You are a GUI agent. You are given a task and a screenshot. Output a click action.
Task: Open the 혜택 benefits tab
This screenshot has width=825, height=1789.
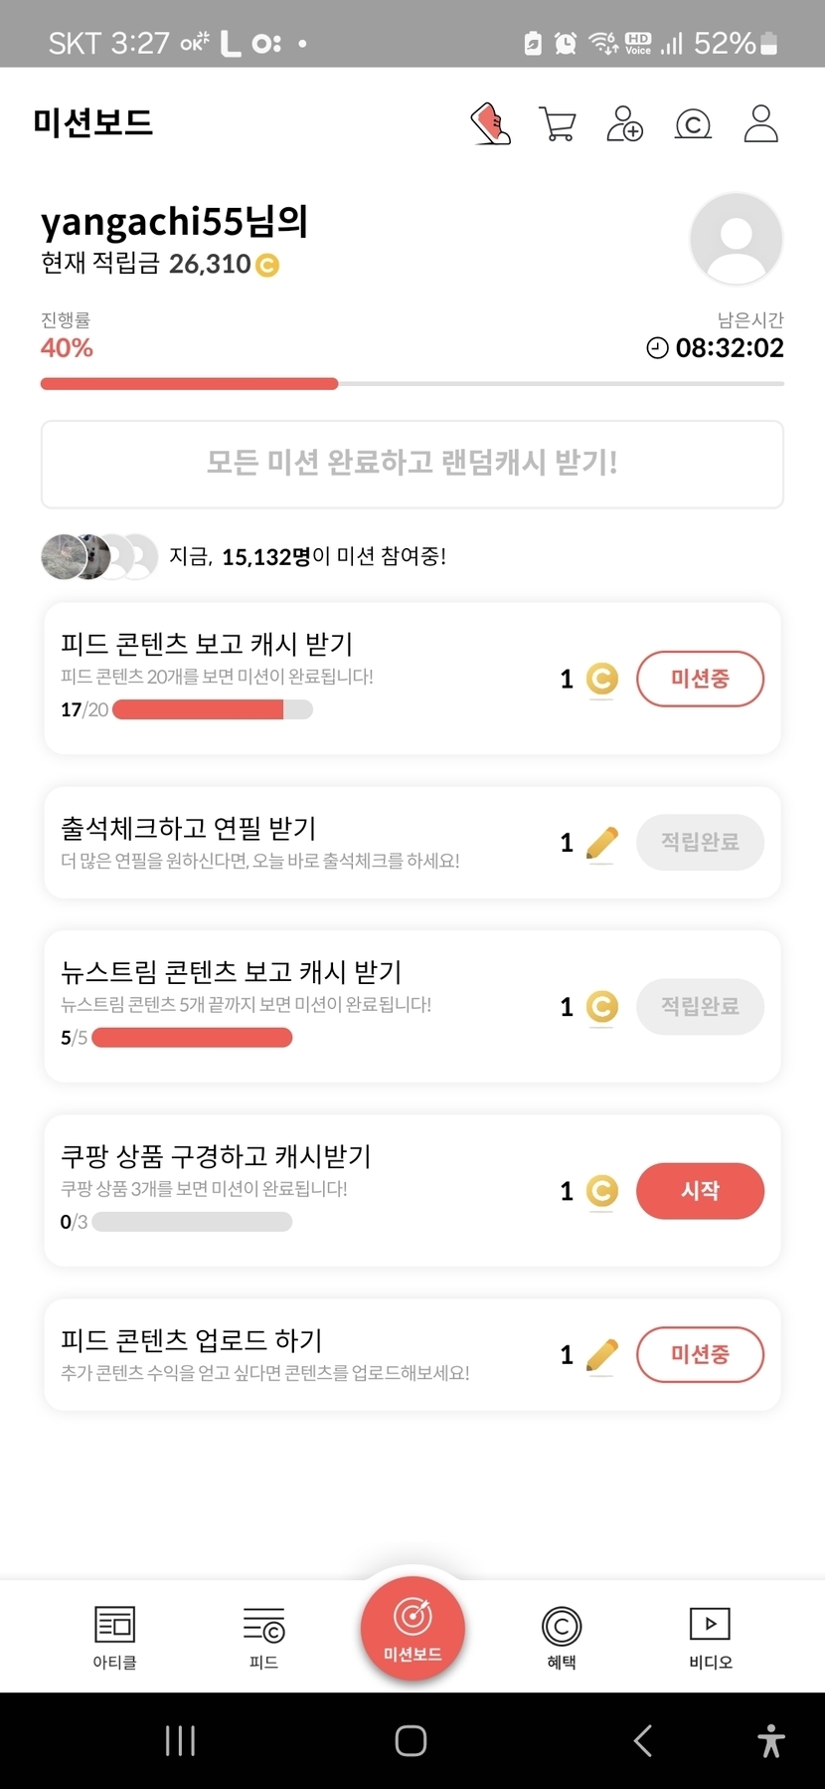[562, 1637]
